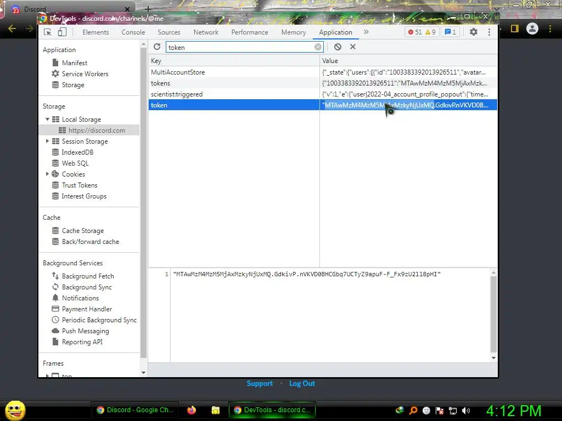Toggle the device toolbar icon
The height and width of the screenshot is (421, 562).
pyautogui.click(x=62, y=32)
